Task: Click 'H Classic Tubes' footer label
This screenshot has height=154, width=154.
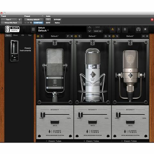Action: pos(129,141)
